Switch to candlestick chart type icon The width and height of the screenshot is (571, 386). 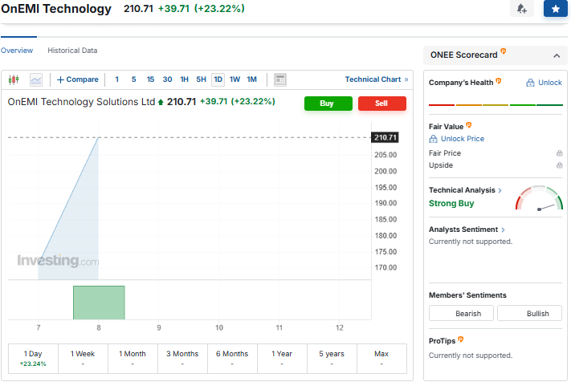click(14, 79)
